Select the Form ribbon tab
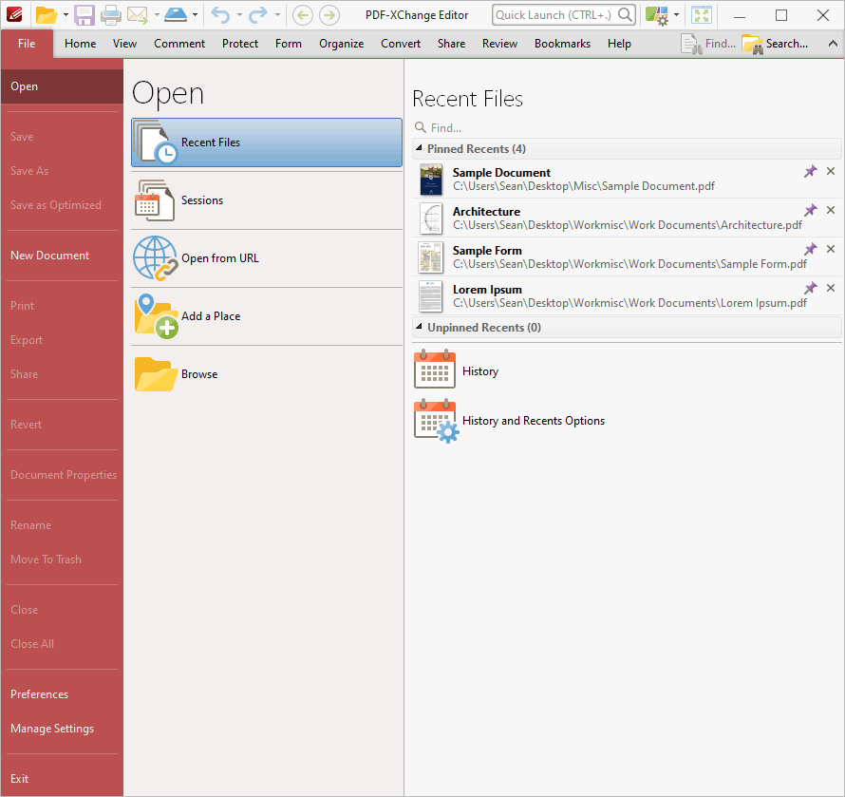The width and height of the screenshot is (845, 797). (289, 44)
